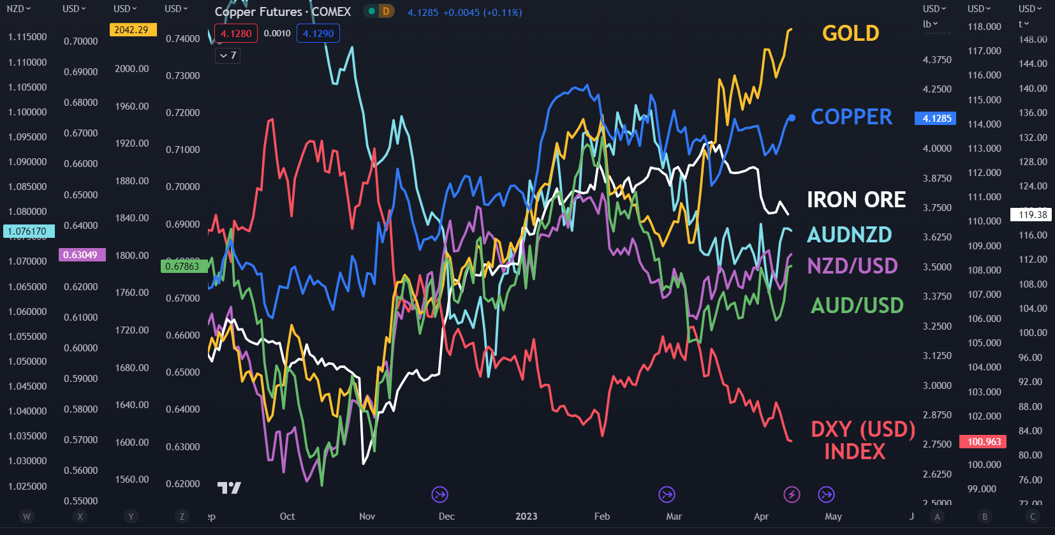Select the IRON ORE text label
This screenshot has width=1055, height=535.
point(856,200)
